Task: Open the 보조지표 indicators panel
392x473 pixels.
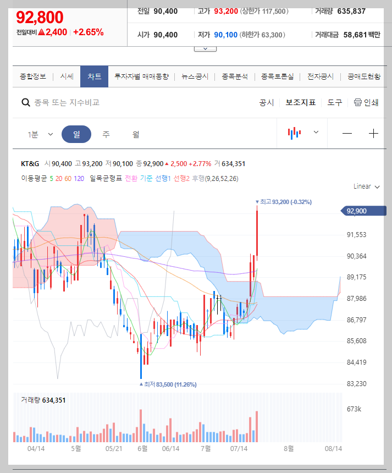Action: click(301, 102)
